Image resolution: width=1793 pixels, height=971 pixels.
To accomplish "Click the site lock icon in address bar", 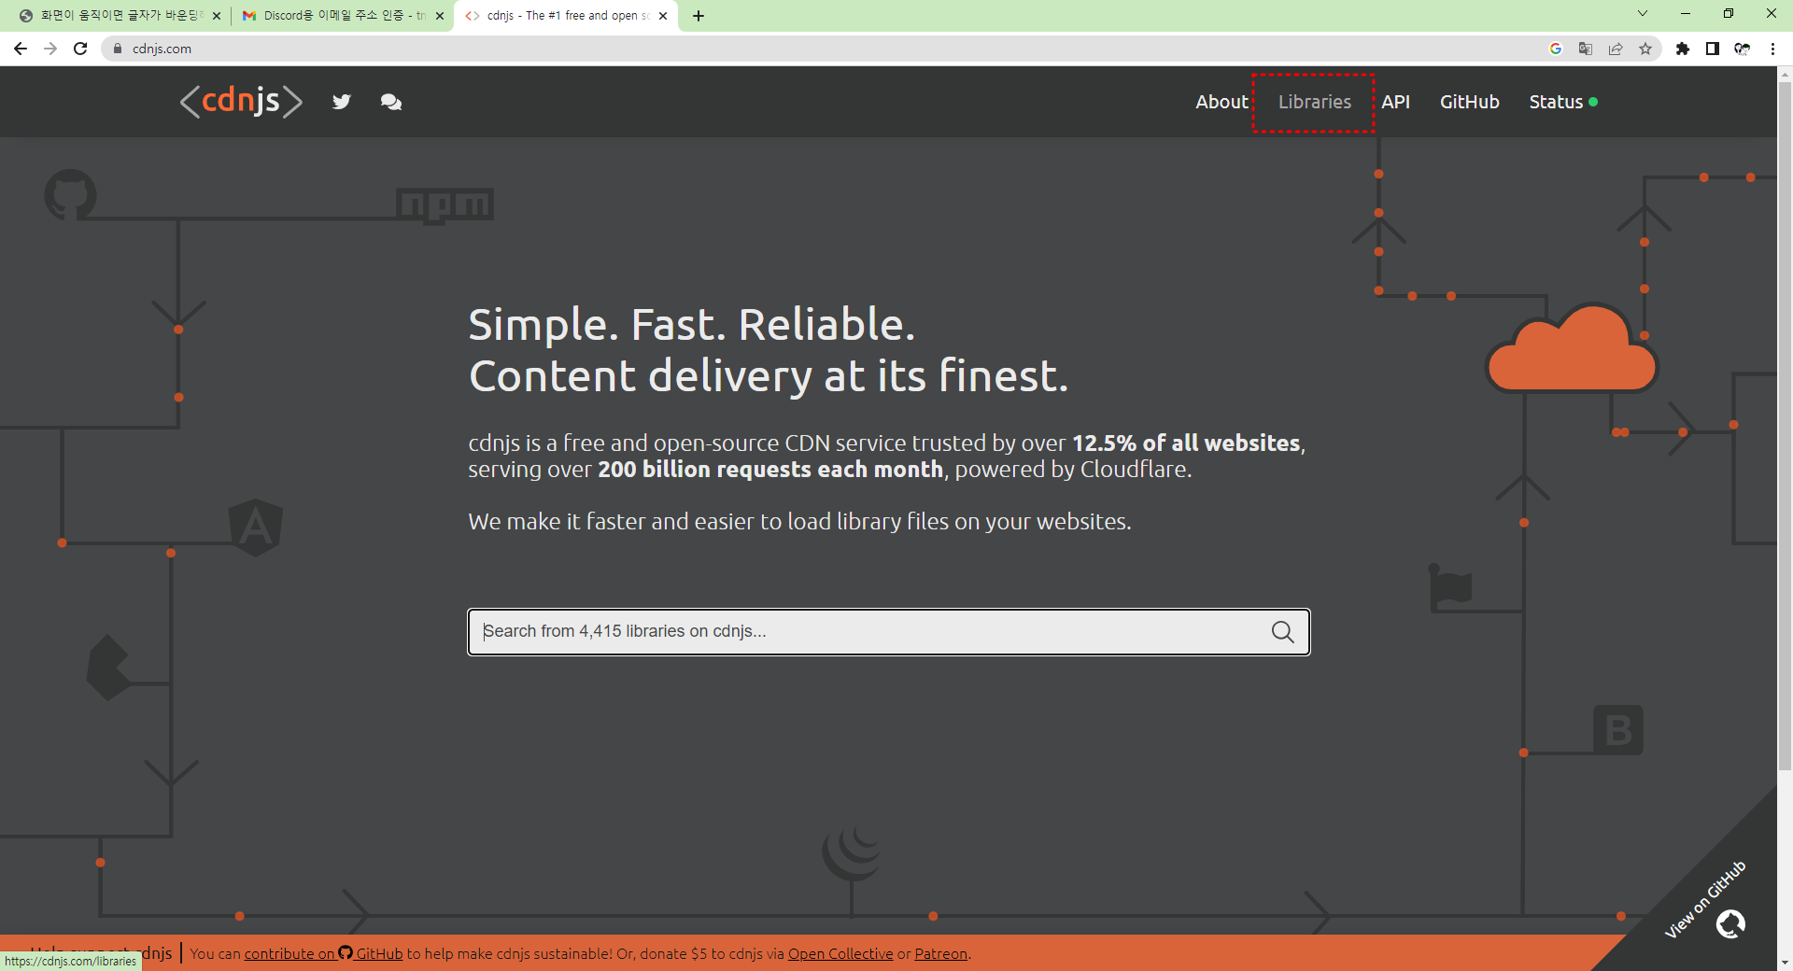I will click(x=118, y=49).
